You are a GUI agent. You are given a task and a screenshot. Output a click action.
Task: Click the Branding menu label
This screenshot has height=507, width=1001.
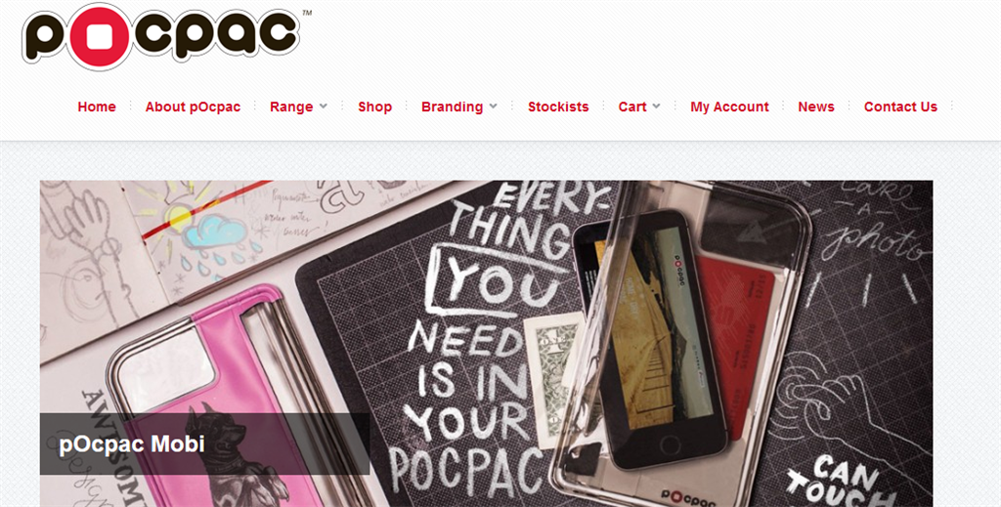[x=452, y=106]
